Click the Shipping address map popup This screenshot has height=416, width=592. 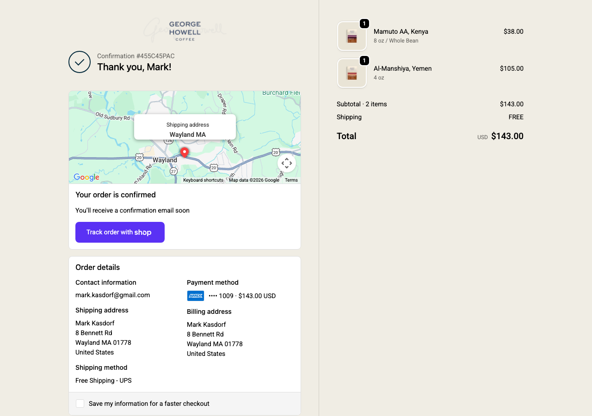(185, 127)
